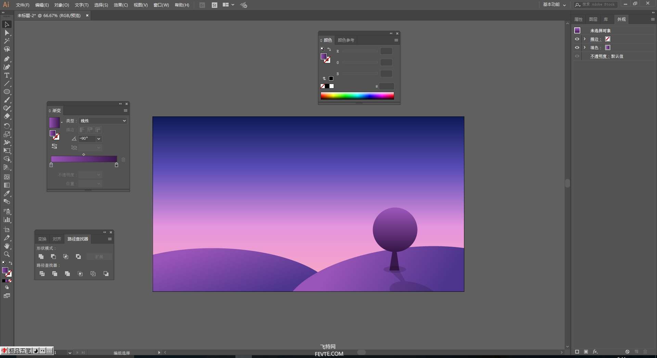Switch to the 对齐 tab
The height and width of the screenshot is (358, 657).
tap(57, 239)
